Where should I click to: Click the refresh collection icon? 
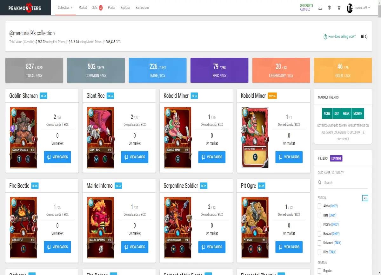pyautogui.click(x=366, y=37)
